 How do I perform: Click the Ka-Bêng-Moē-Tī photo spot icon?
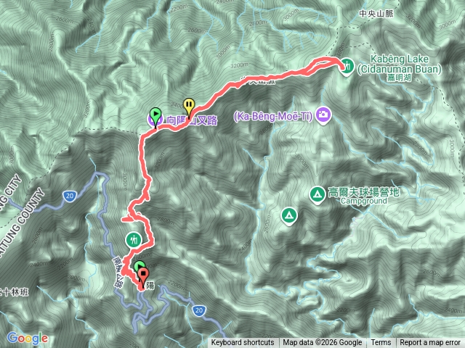[x=323, y=115]
